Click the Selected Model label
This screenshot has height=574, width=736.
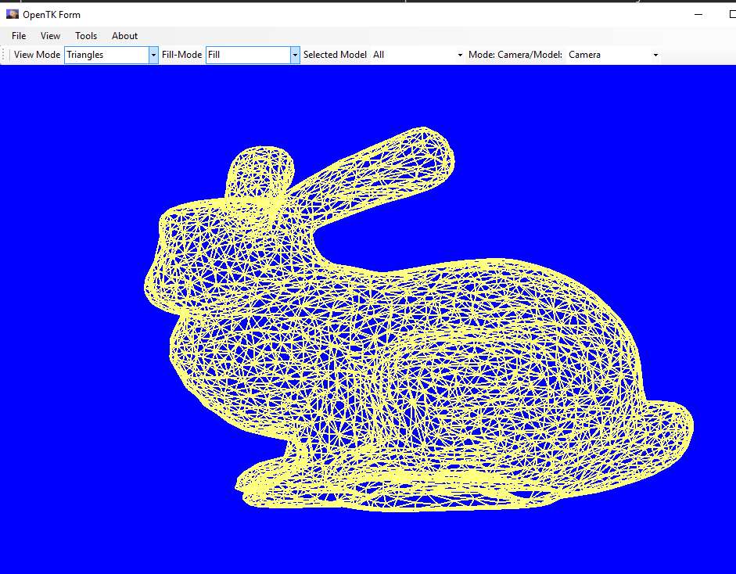335,55
